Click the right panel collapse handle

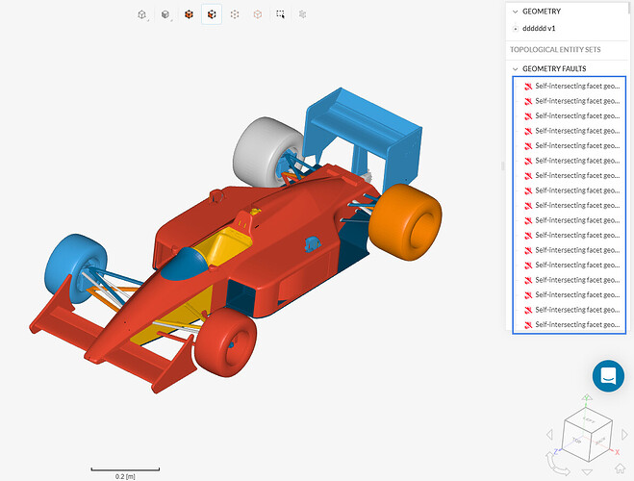(503, 165)
